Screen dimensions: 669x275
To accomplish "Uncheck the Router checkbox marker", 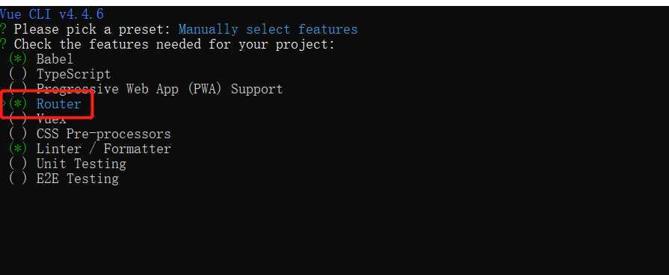I will point(17,104).
